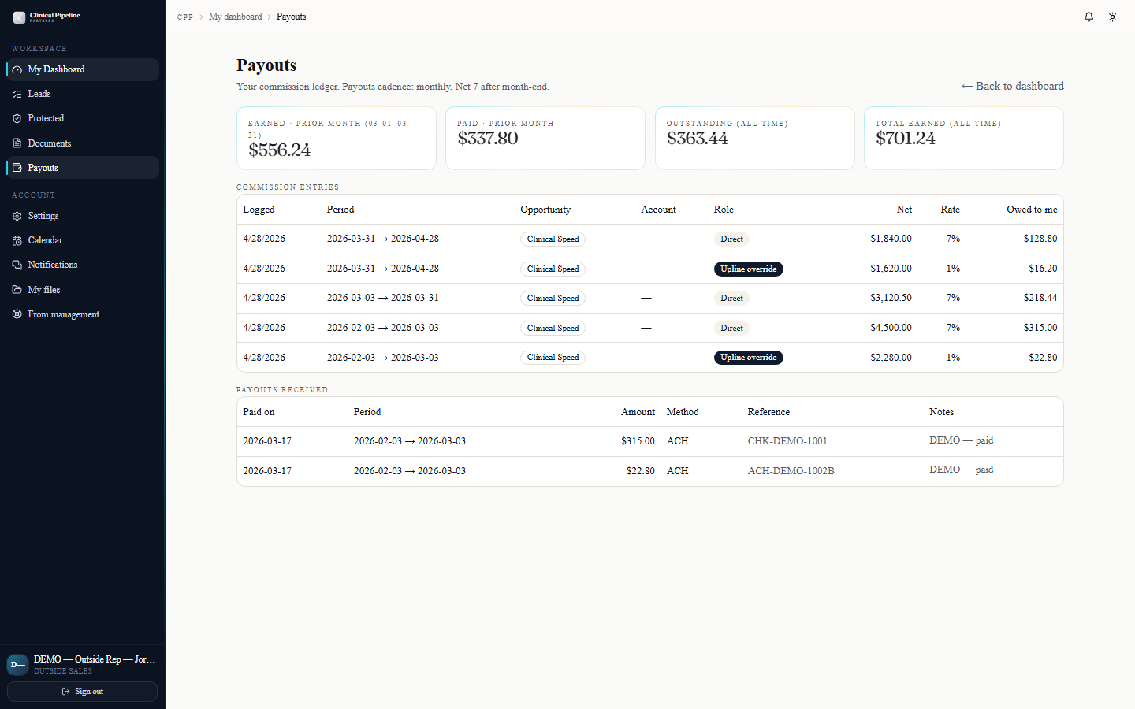Click the DEMO — Outside Rep user name
This screenshot has height=709, width=1135.
tap(95, 659)
